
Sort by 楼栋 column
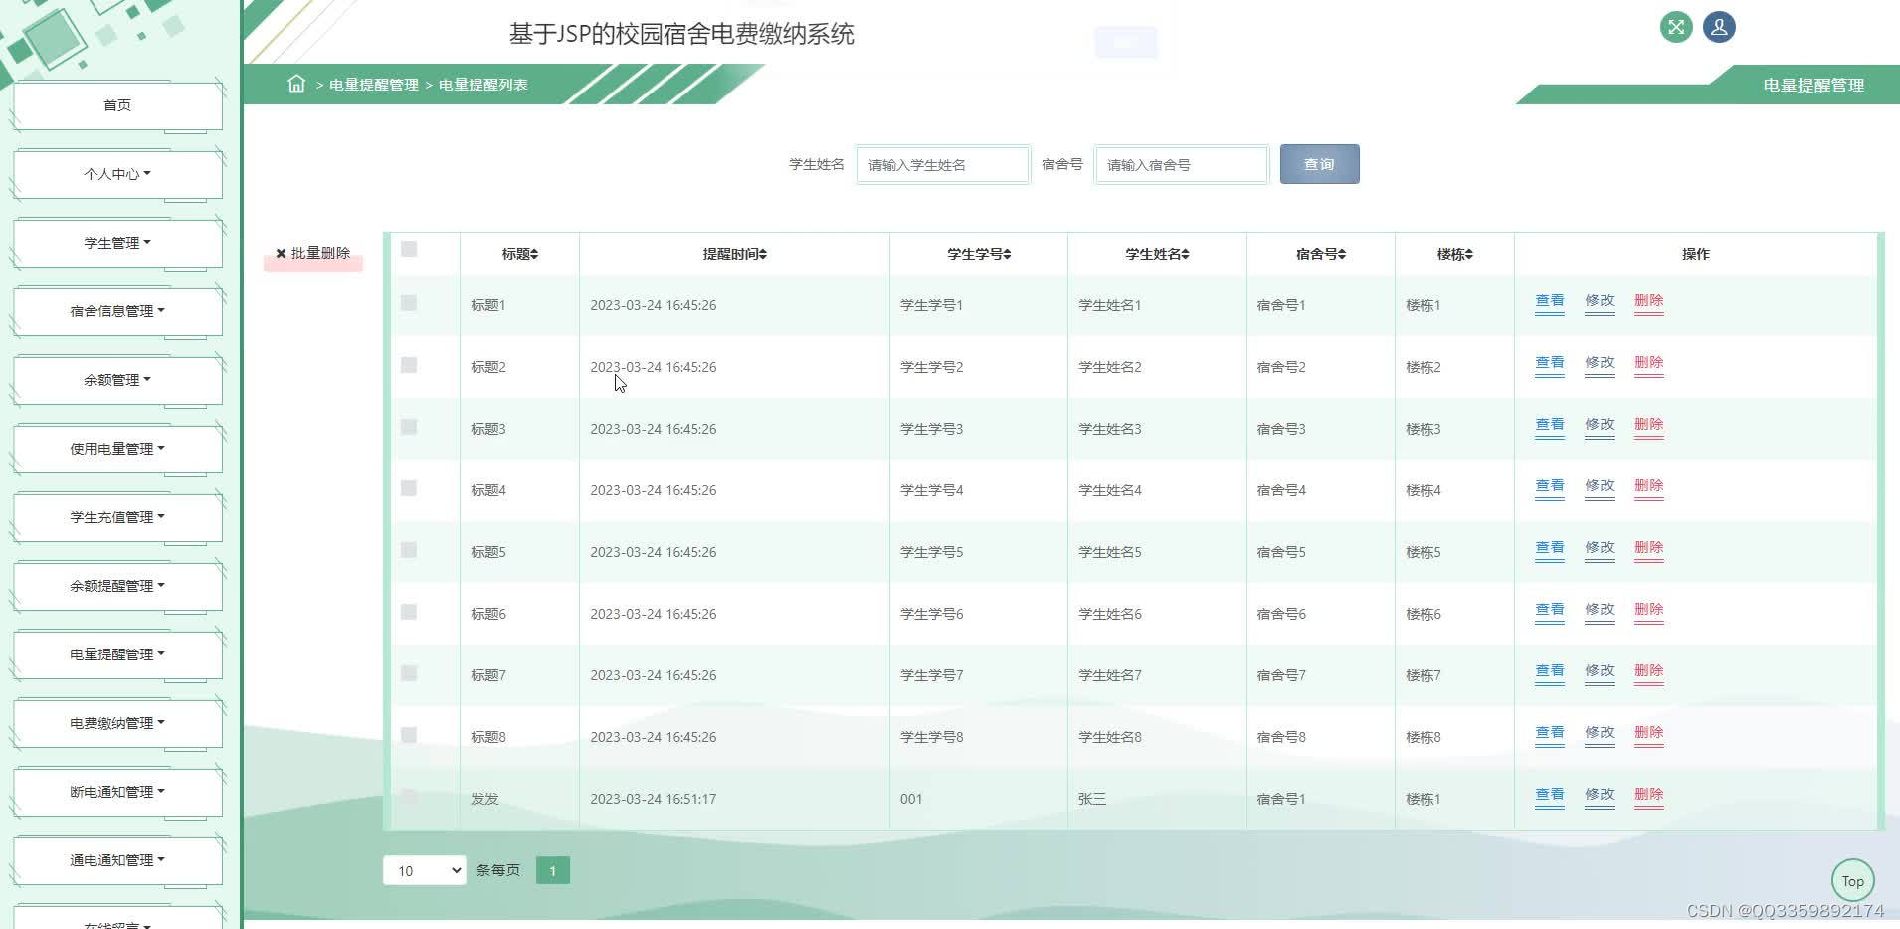coord(1454,254)
